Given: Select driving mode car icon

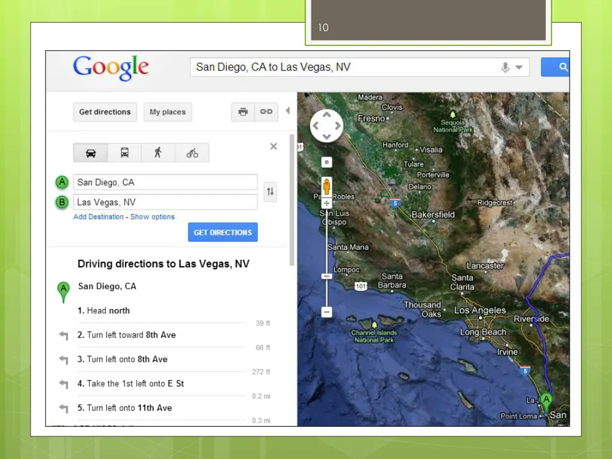Looking at the screenshot, I should pos(91,152).
